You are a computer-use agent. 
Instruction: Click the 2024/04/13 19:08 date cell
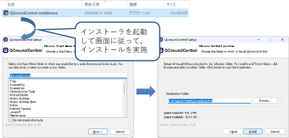pyautogui.click(x=98, y=13)
